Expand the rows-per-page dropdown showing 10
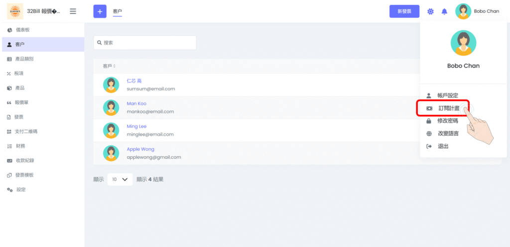This screenshot has width=510, height=247. click(120, 179)
